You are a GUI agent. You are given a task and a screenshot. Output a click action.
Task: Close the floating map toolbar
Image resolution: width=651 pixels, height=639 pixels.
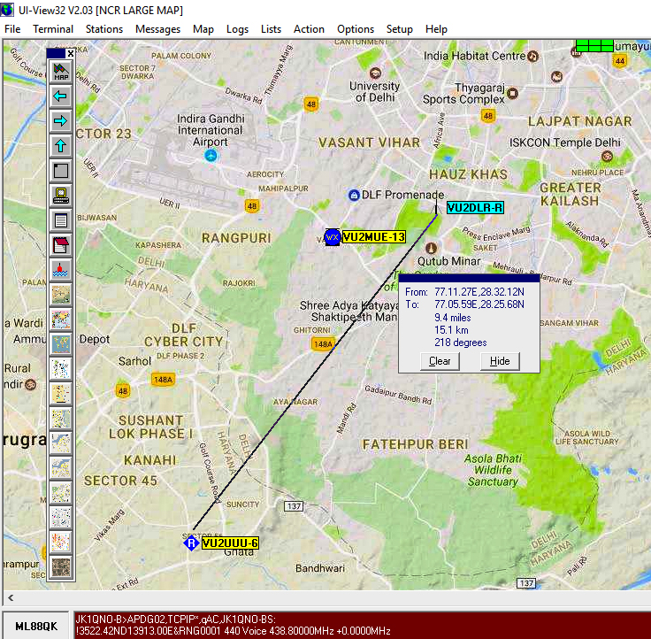[71, 54]
